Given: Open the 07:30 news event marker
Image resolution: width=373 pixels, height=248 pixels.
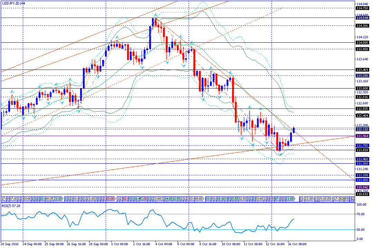Looking at the screenshot, I should coord(13,199).
